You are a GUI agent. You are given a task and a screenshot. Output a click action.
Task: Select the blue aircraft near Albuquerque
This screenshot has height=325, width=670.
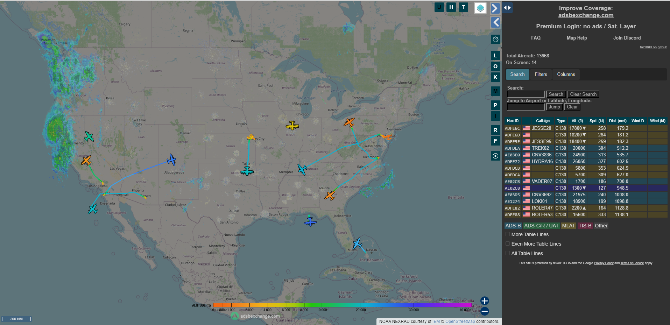tap(171, 160)
